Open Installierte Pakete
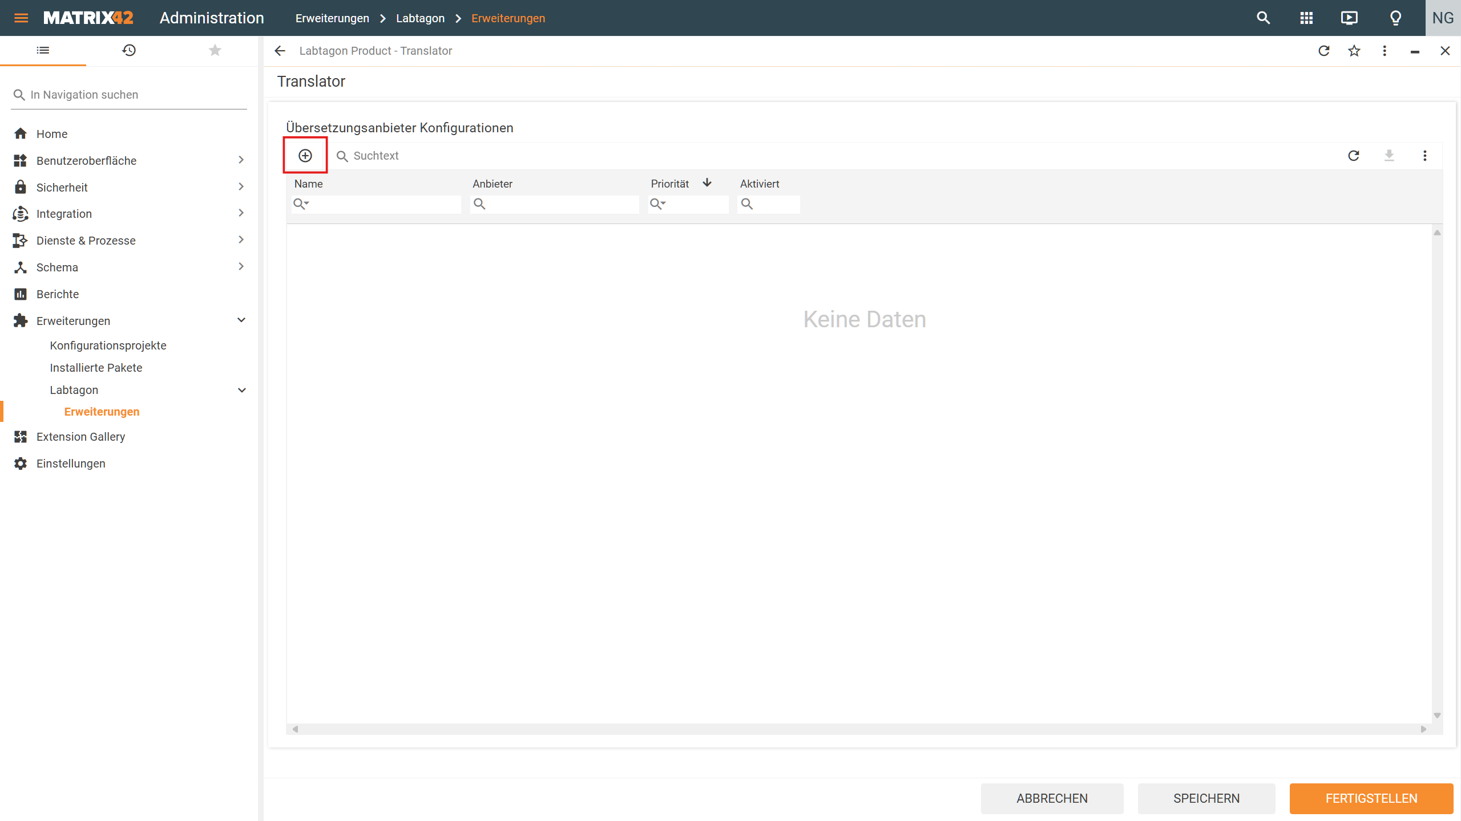 [96, 368]
